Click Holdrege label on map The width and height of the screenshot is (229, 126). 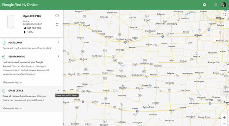pyautogui.click(x=120, y=50)
